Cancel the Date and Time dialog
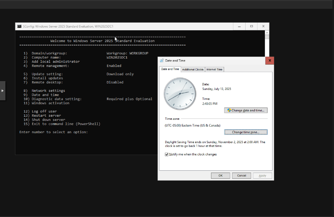This screenshot has width=334, height=217. tap(241, 176)
